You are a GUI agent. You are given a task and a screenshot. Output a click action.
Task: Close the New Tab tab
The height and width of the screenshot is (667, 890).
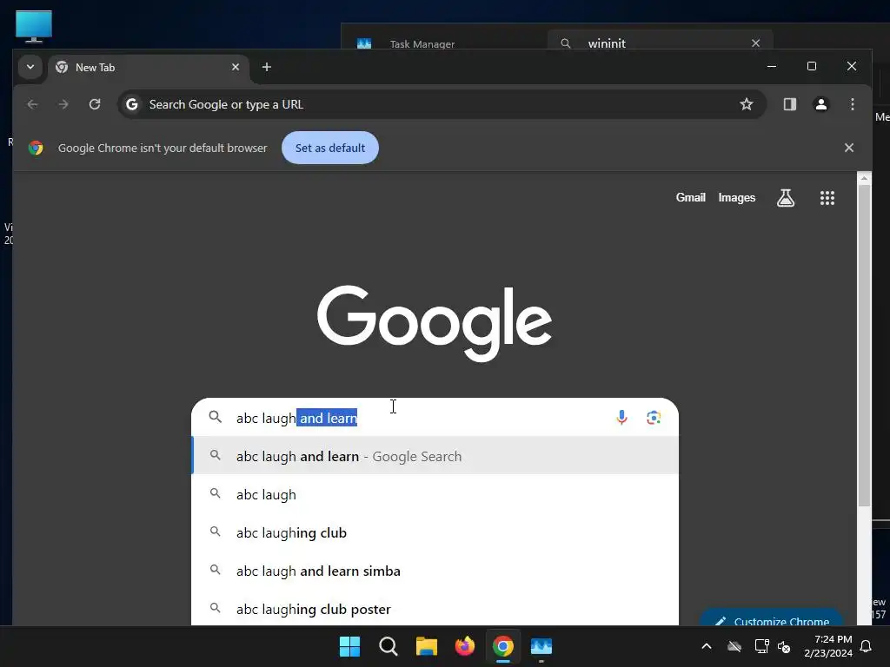click(x=235, y=67)
